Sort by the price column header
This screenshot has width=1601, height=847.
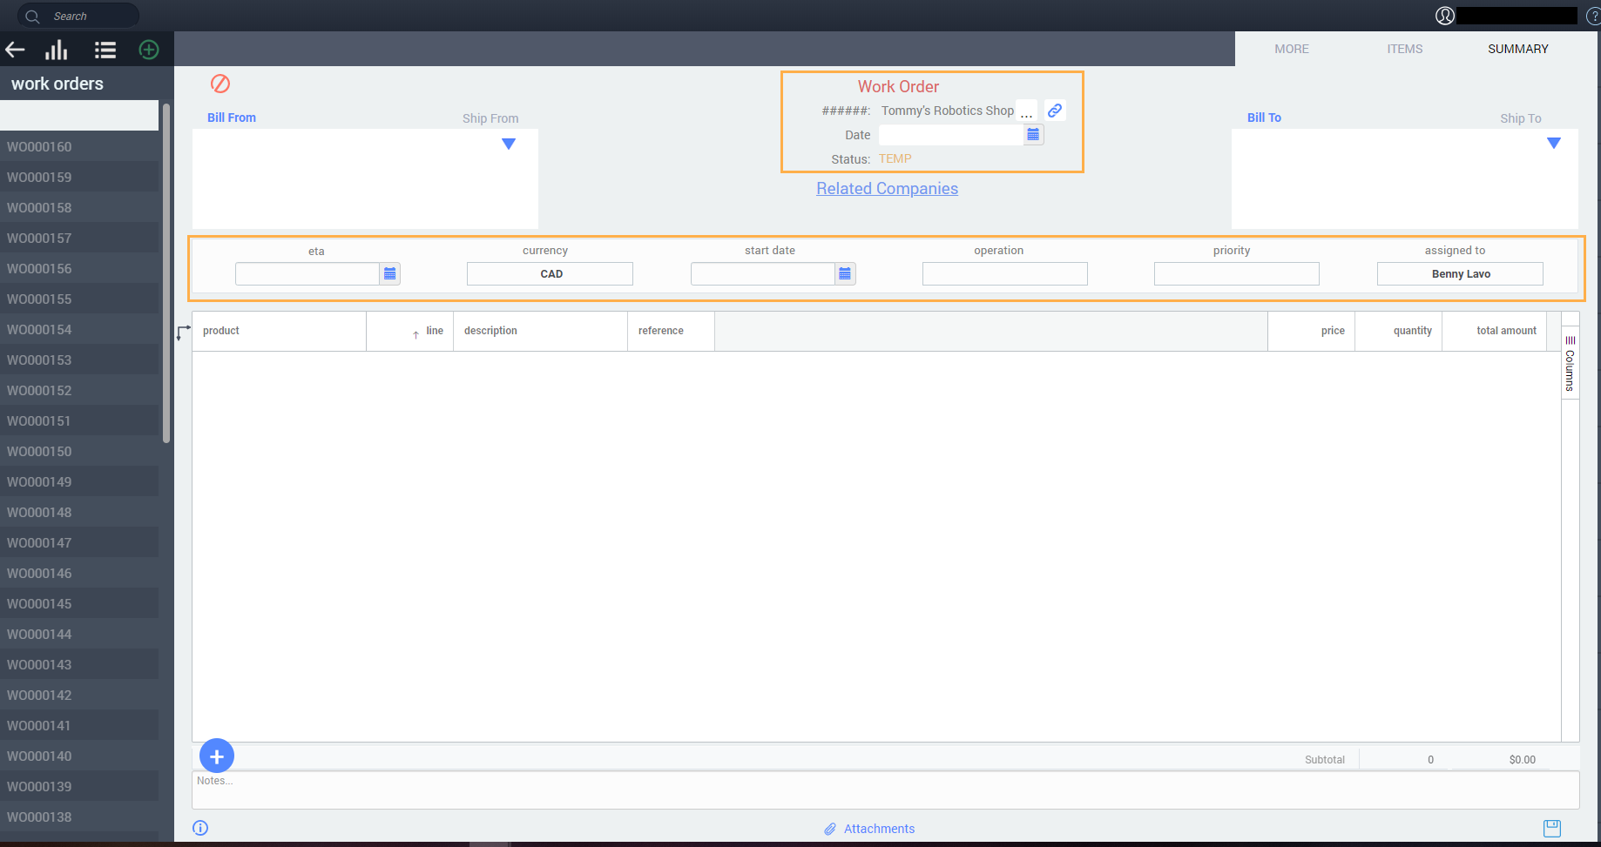1312,331
